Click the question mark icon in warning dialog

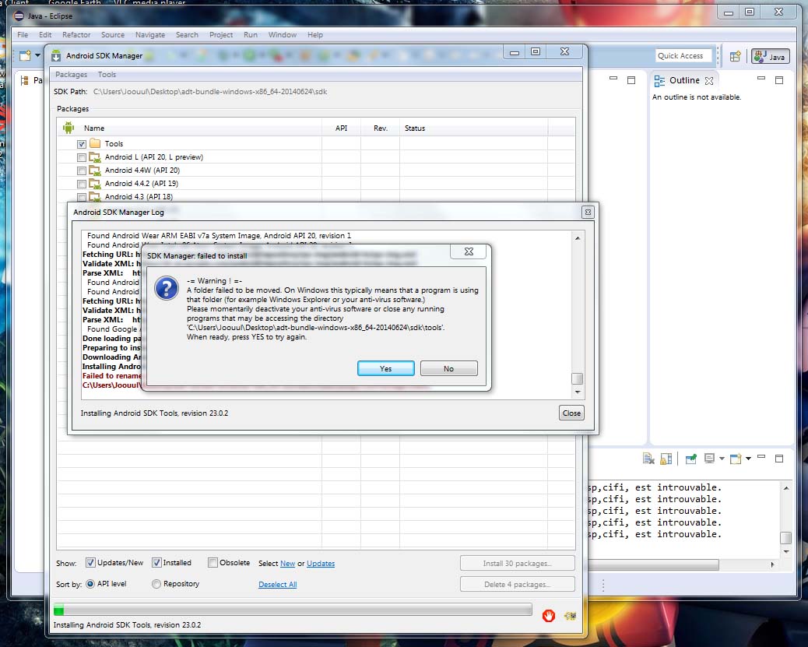167,287
